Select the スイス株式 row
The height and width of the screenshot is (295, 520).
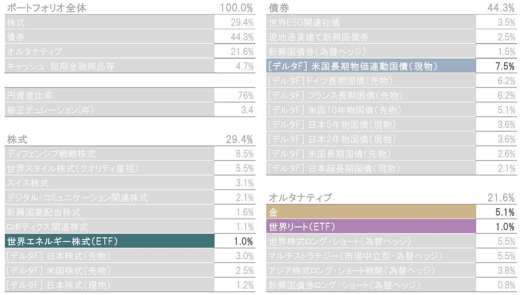130,183
